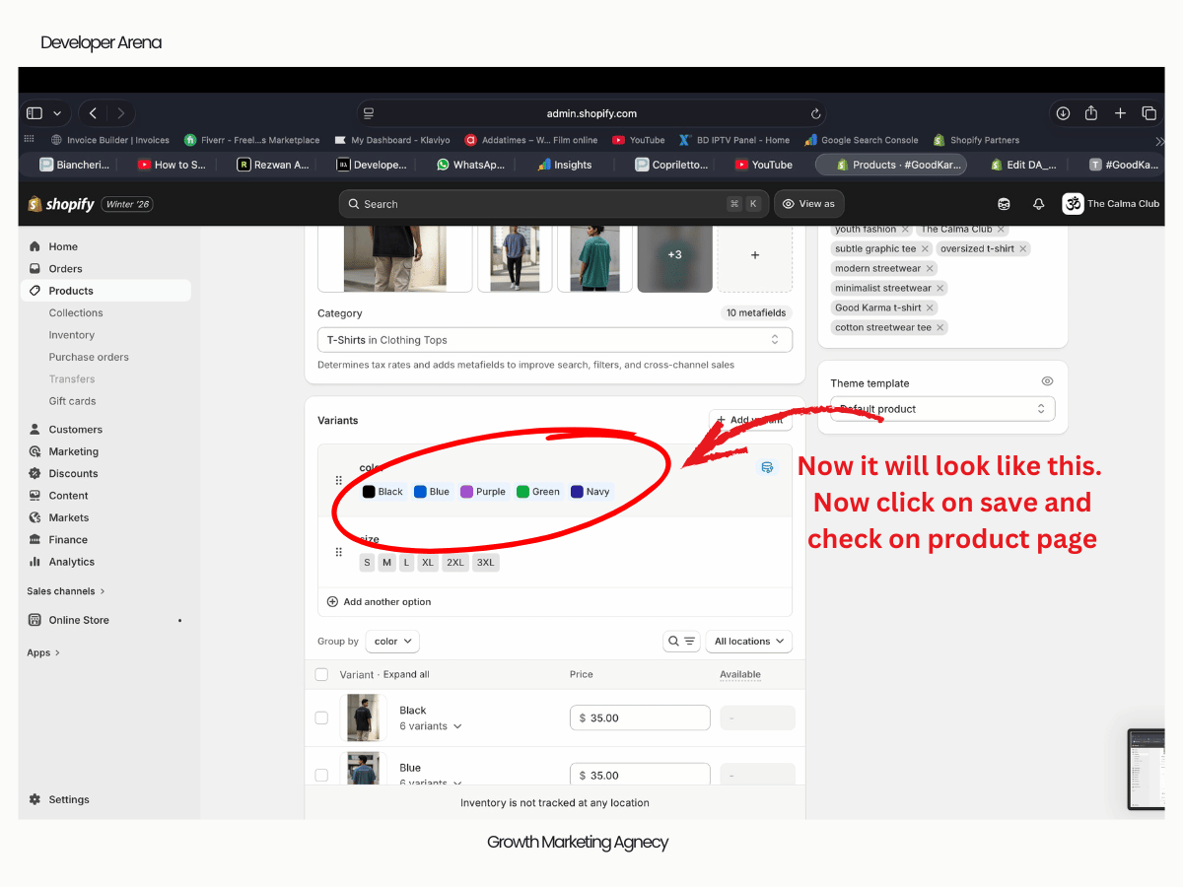The image size is (1183, 887).
Task: Select the Purple color swatch
Action: click(483, 492)
